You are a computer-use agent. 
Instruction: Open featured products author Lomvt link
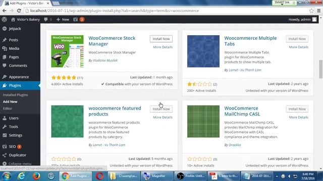[109, 145]
